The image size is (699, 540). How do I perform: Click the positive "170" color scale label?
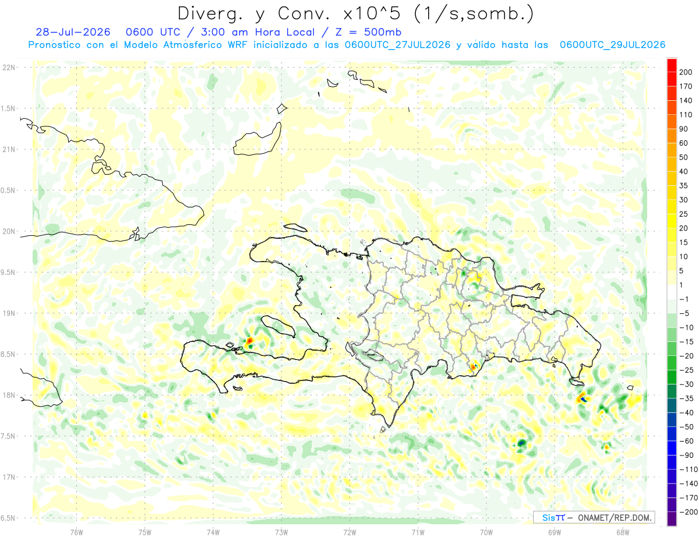[x=686, y=86]
